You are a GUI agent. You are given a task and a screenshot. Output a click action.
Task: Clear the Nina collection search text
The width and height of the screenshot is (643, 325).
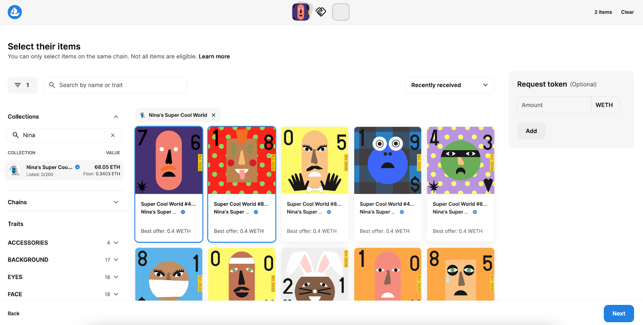point(113,135)
